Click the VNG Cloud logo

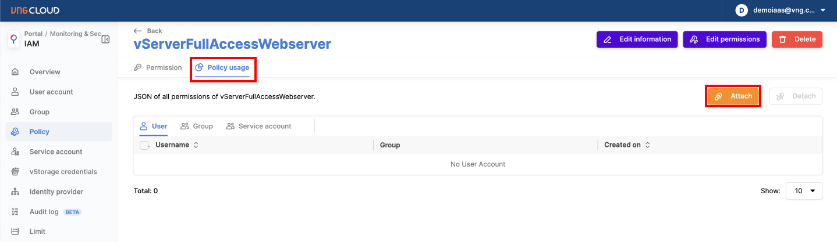point(35,10)
